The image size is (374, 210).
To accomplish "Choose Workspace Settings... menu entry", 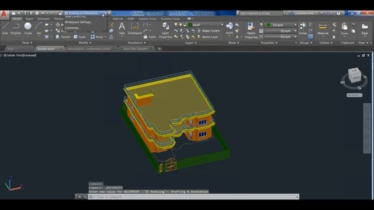I will [78, 22].
